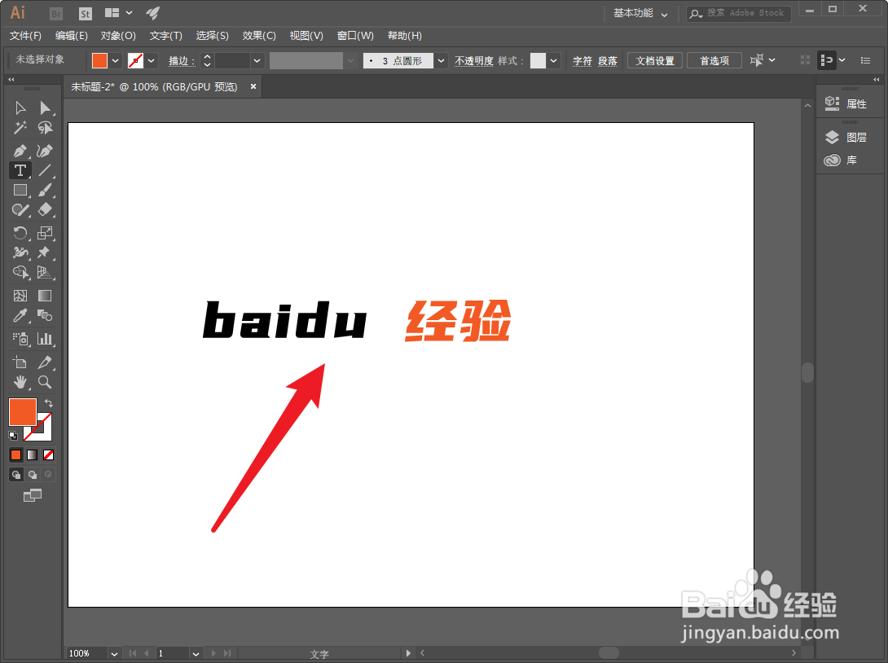This screenshot has width=888, height=663.
Task: Set fill to None button
Action: tap(49, 454)
